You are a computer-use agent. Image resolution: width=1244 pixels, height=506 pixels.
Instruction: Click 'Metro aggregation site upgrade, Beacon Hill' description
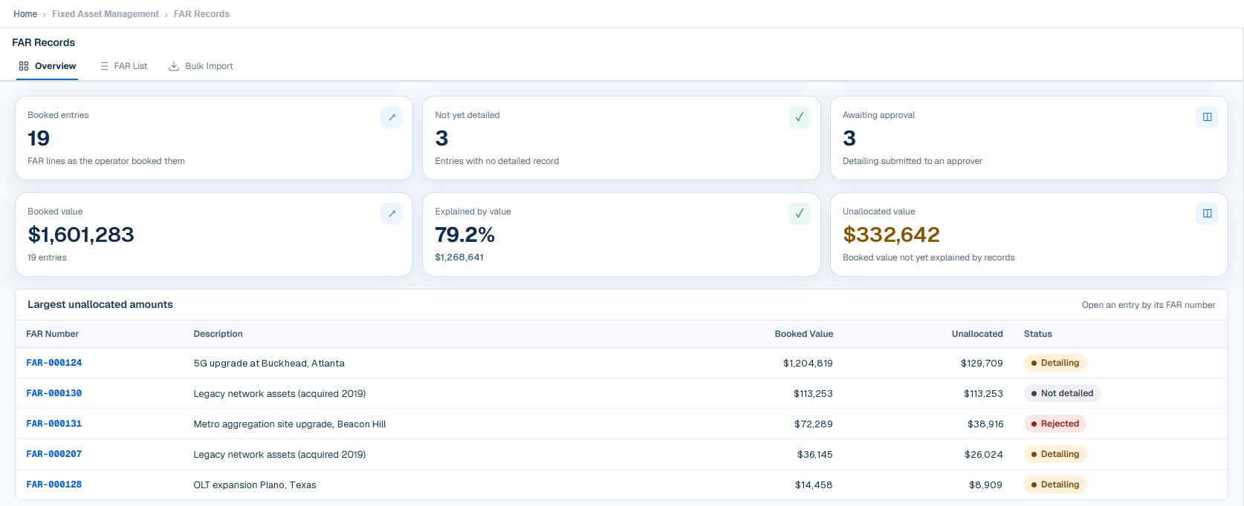pyautogui.click(x=290, y=424)
